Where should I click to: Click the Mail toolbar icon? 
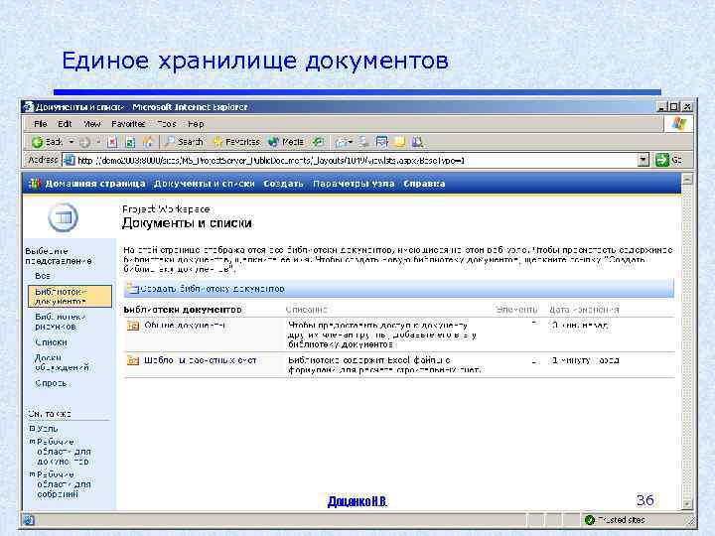tap(341, 143)
